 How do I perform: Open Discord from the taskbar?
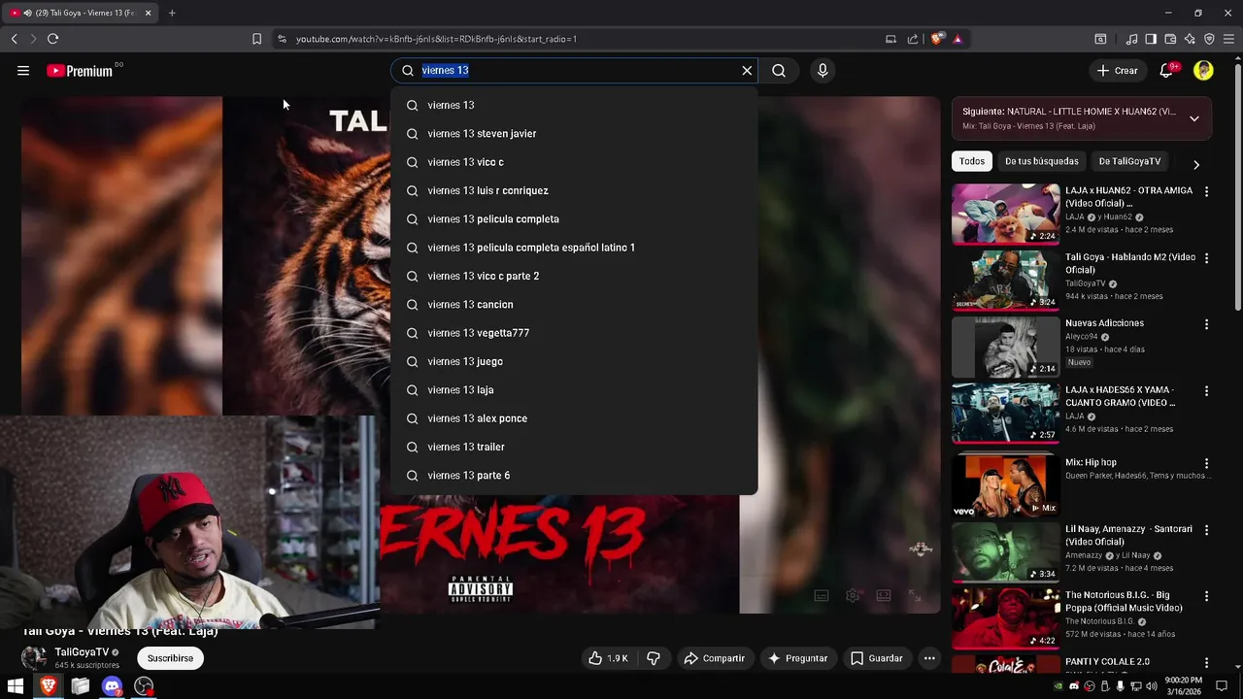[112, 686]
